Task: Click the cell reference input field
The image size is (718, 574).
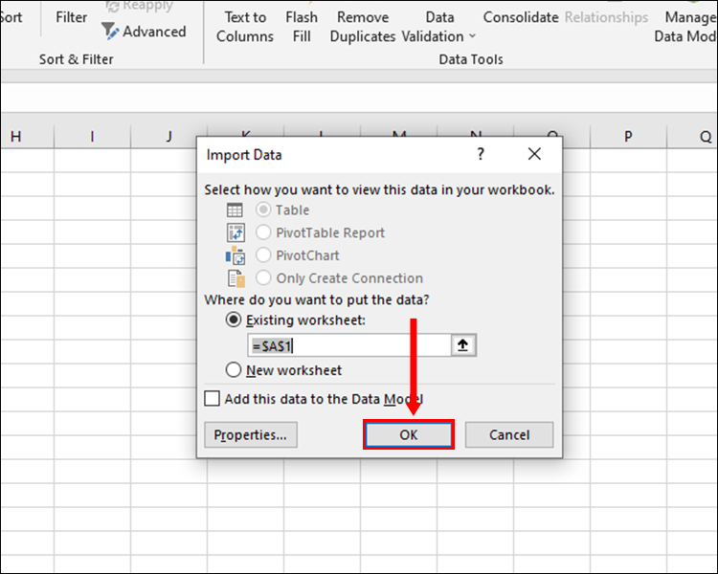Action: (348, 345)
